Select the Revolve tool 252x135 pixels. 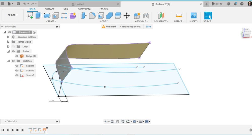point(47,16)
